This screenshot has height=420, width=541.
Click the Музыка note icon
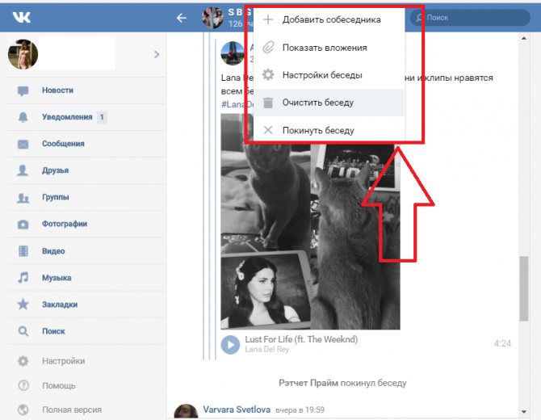[23, 278]
